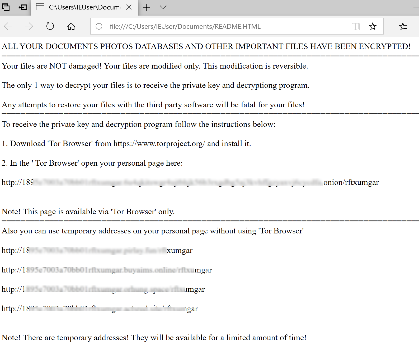The image size is (419, 350).
Task: Close the C:\Users\IEUser\Docum tab
Action: click(x=129, y=7)
